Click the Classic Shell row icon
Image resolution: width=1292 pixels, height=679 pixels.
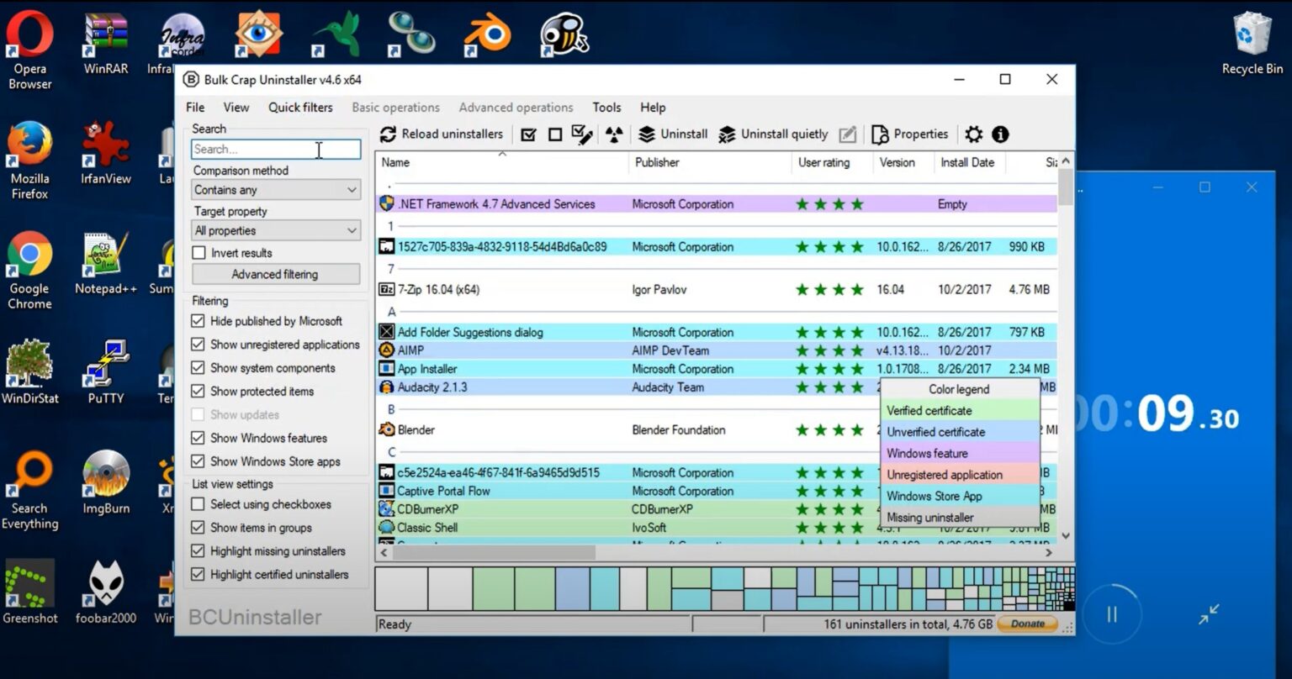(x=387, y=528)
